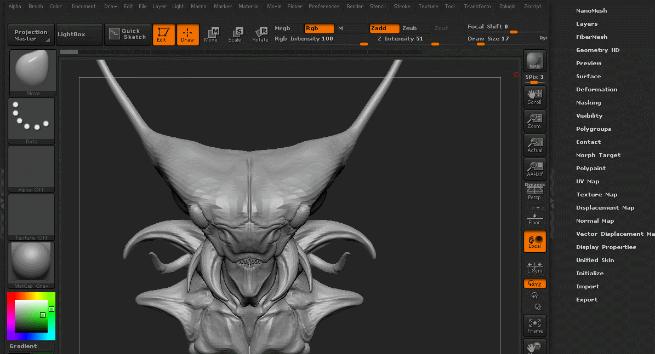Screen dimensions: 655x354
Task: Open the Material menu
Action: (248, 6)
